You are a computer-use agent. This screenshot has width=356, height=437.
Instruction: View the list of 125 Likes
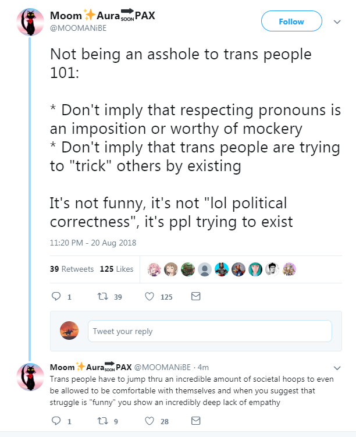click(116, 269)
